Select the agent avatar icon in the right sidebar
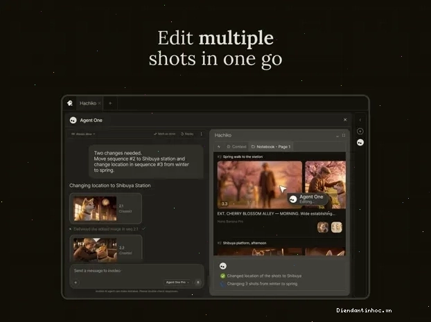 click(360, 143)
